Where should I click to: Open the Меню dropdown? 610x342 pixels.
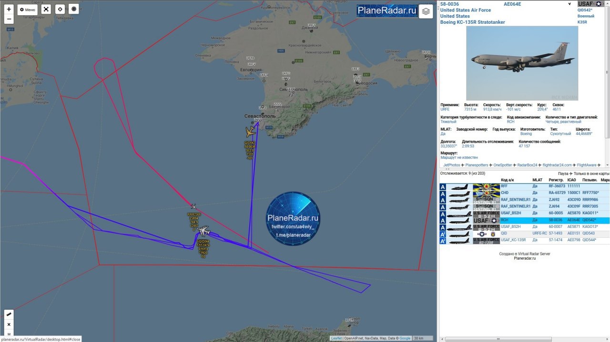tap(27, 10)
